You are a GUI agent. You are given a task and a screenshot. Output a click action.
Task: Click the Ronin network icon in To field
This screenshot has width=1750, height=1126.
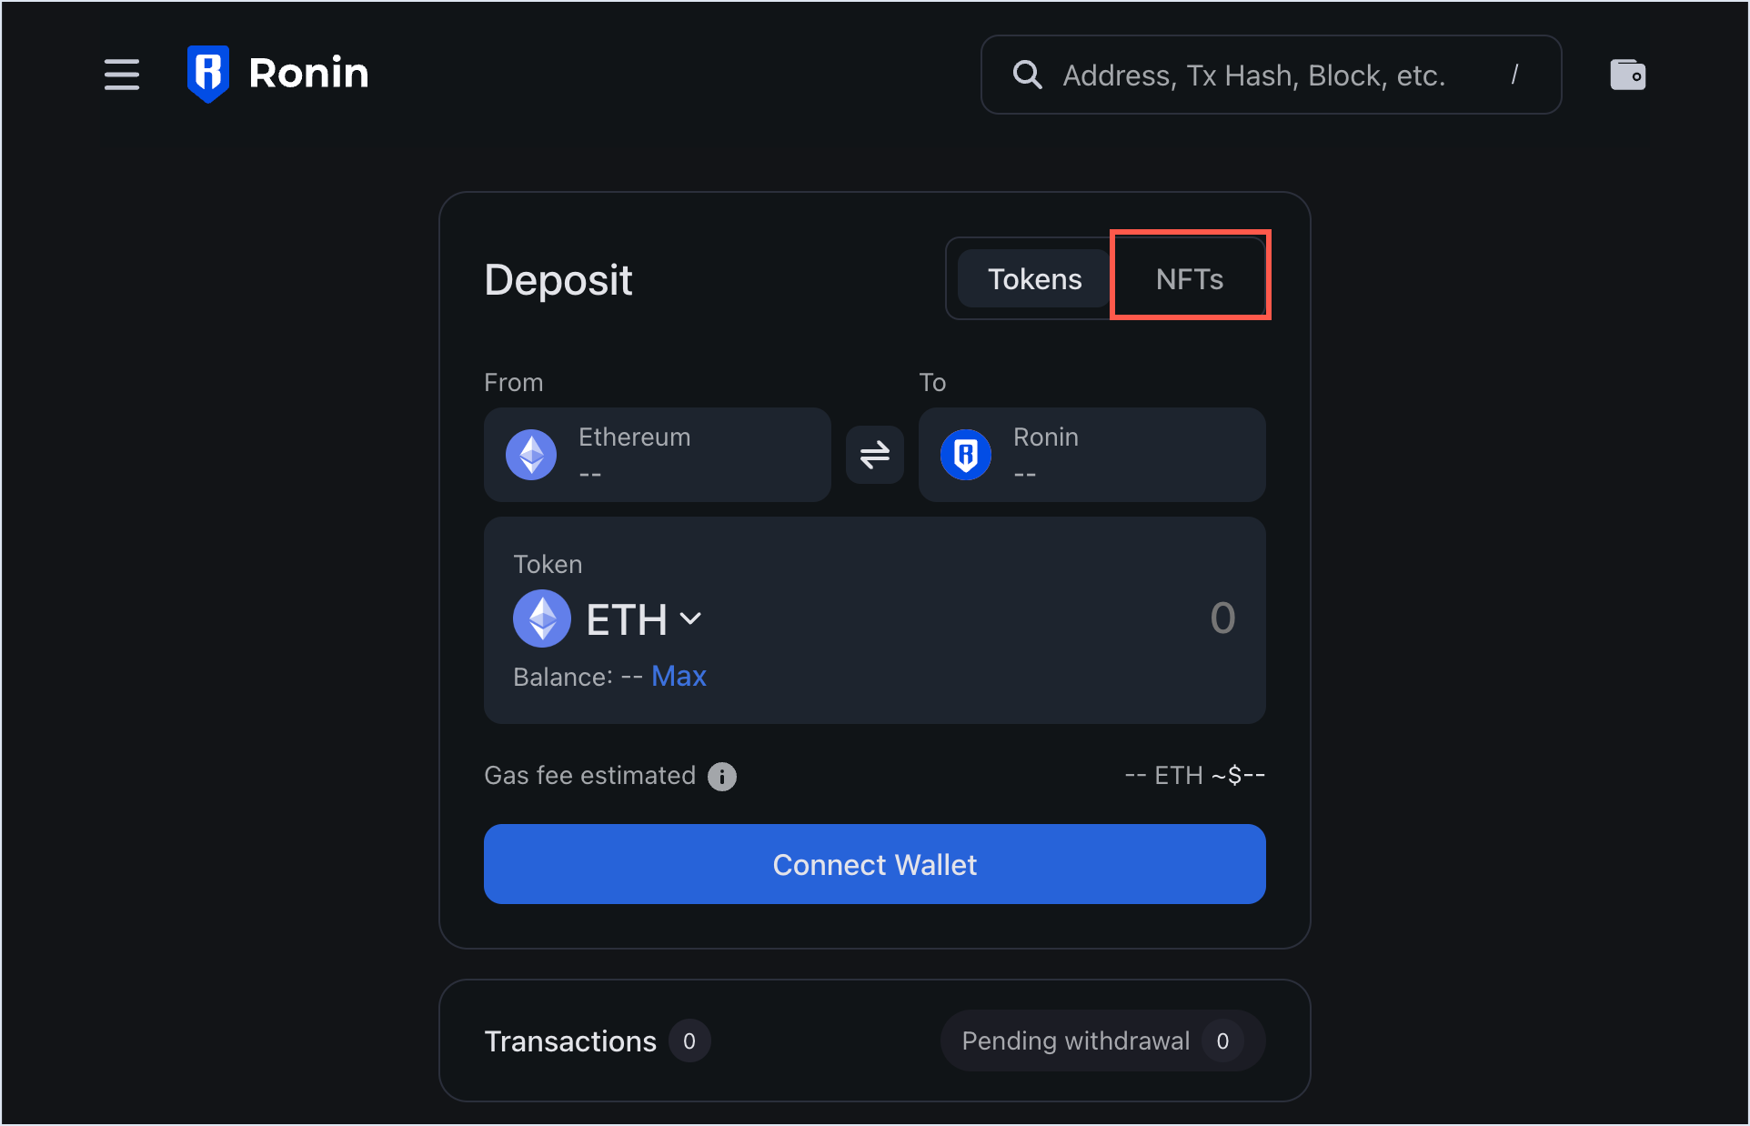point(966,455)
